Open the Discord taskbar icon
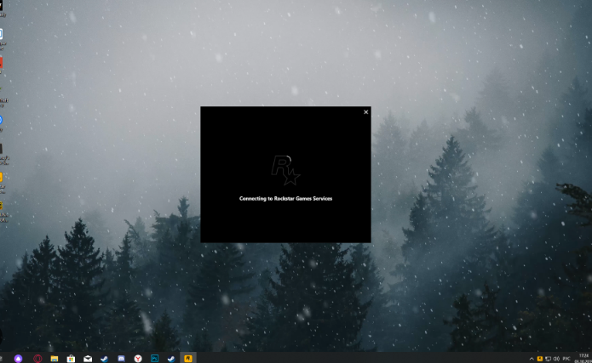Viewport: 592px width, 363px height. point(121,359)
